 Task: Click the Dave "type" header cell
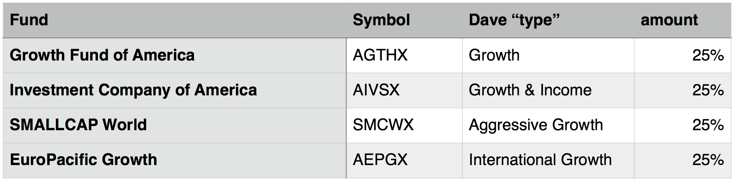click(x=548, y=20)
